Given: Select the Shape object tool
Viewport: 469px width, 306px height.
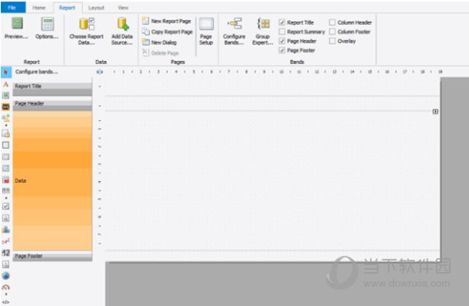Looking at the screenshot, I should point(5,118).
